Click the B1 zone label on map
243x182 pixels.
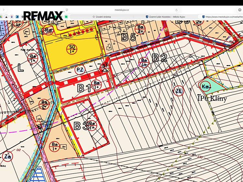(x=84, y=88)
